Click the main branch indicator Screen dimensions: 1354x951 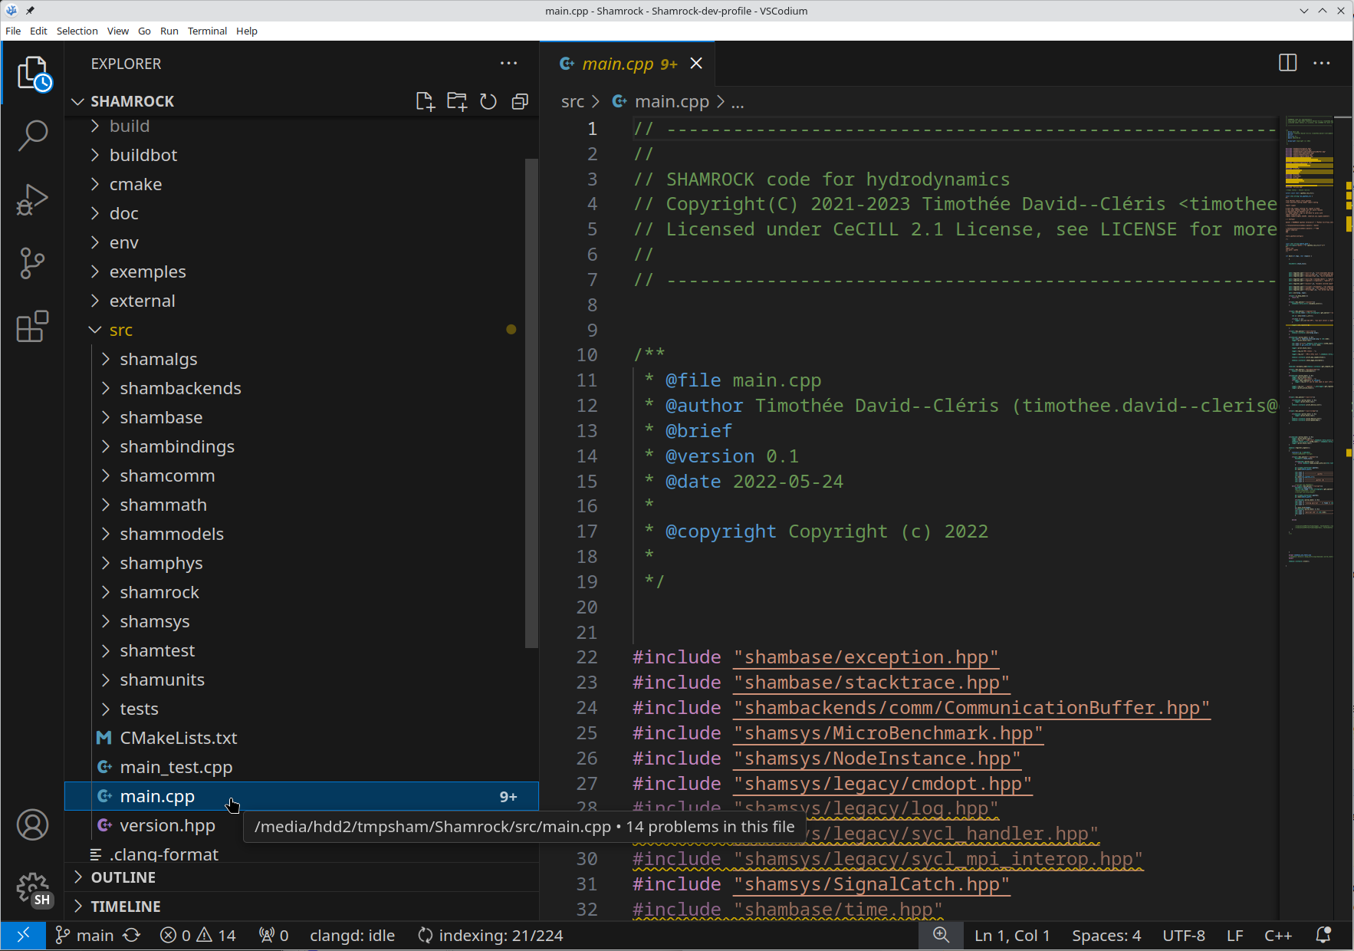(85, 936)
